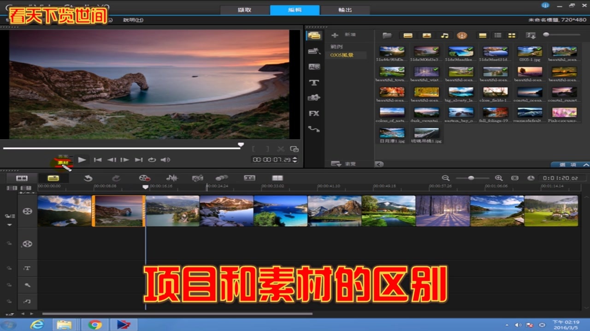Toggle show audio files in library
The image size is (590, 331).
click(x=444, y=35)
